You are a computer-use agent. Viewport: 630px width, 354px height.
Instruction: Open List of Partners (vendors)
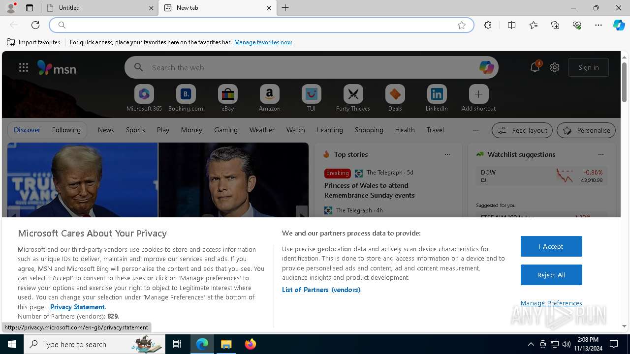321,290
